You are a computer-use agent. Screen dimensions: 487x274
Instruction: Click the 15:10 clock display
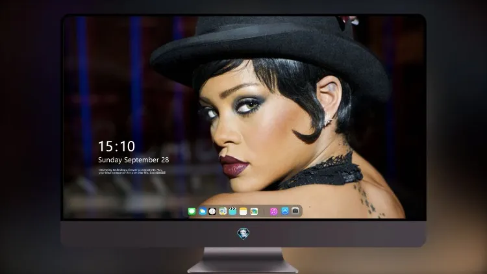point(116,146)
